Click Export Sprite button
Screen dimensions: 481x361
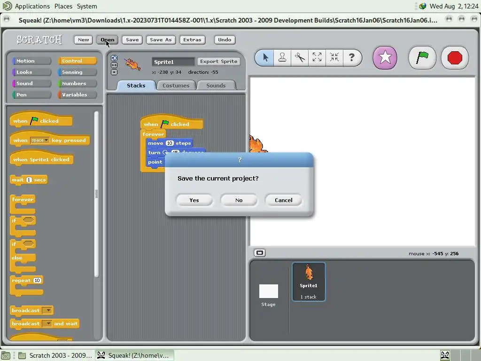click(219, 62)
